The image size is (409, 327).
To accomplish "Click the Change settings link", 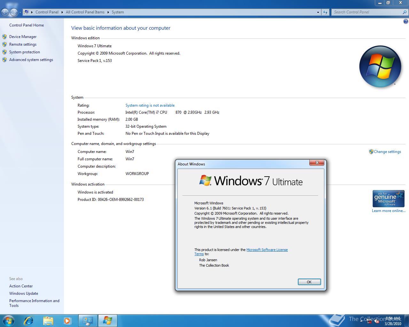I will [387, 152].
